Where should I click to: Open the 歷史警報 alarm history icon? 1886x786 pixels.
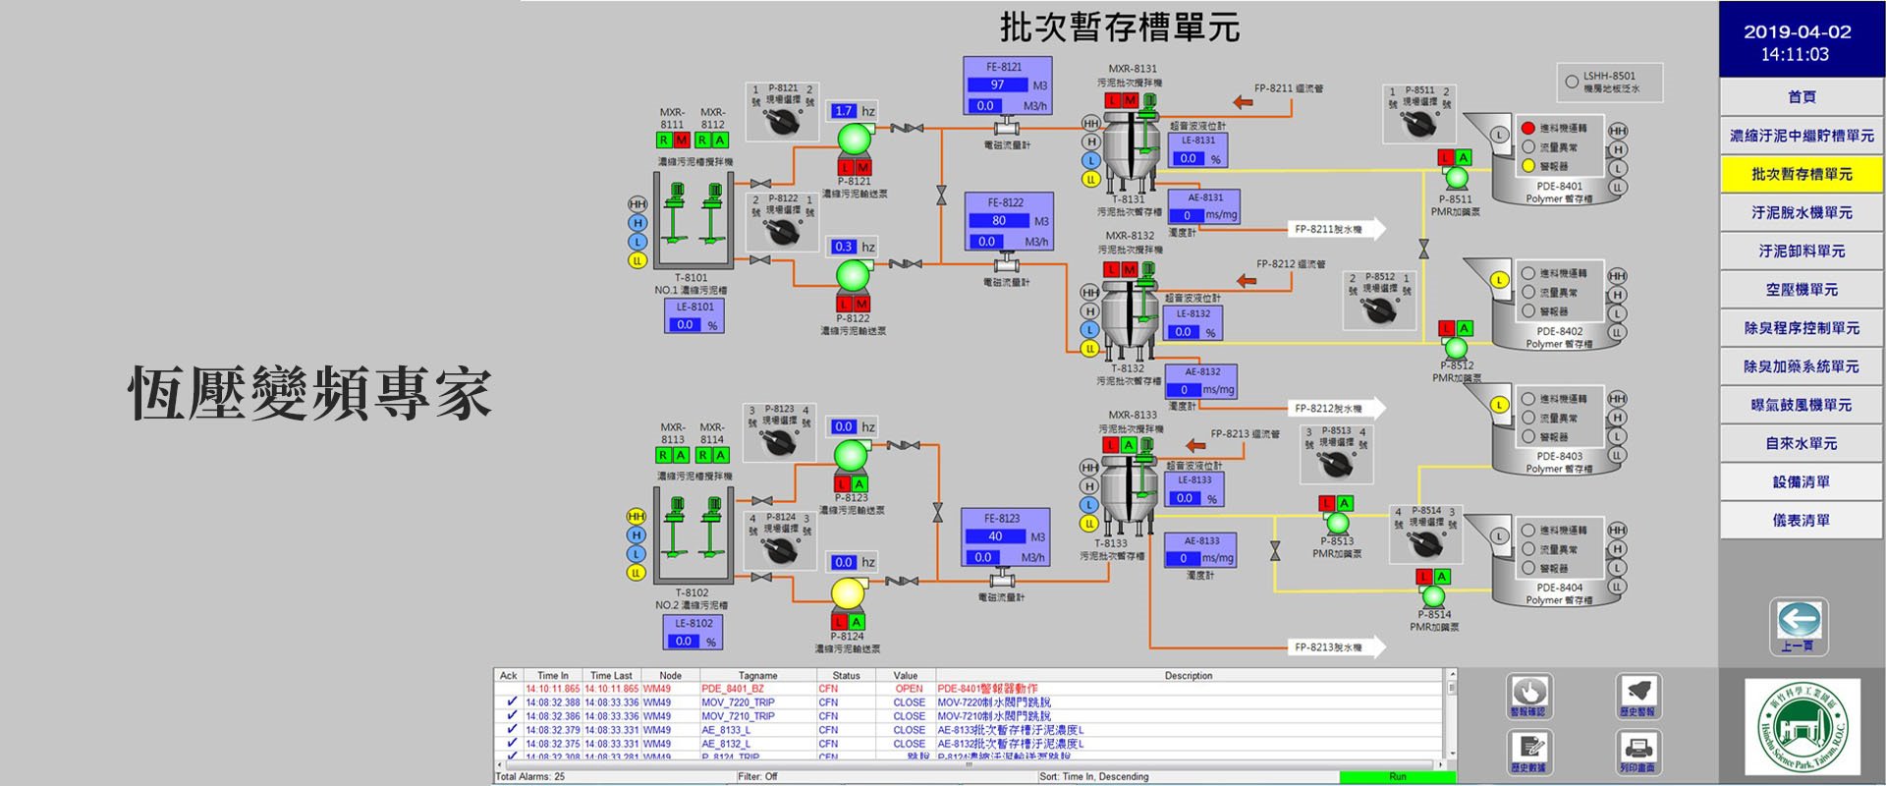pyautogui.click(x=1637, y=697)
